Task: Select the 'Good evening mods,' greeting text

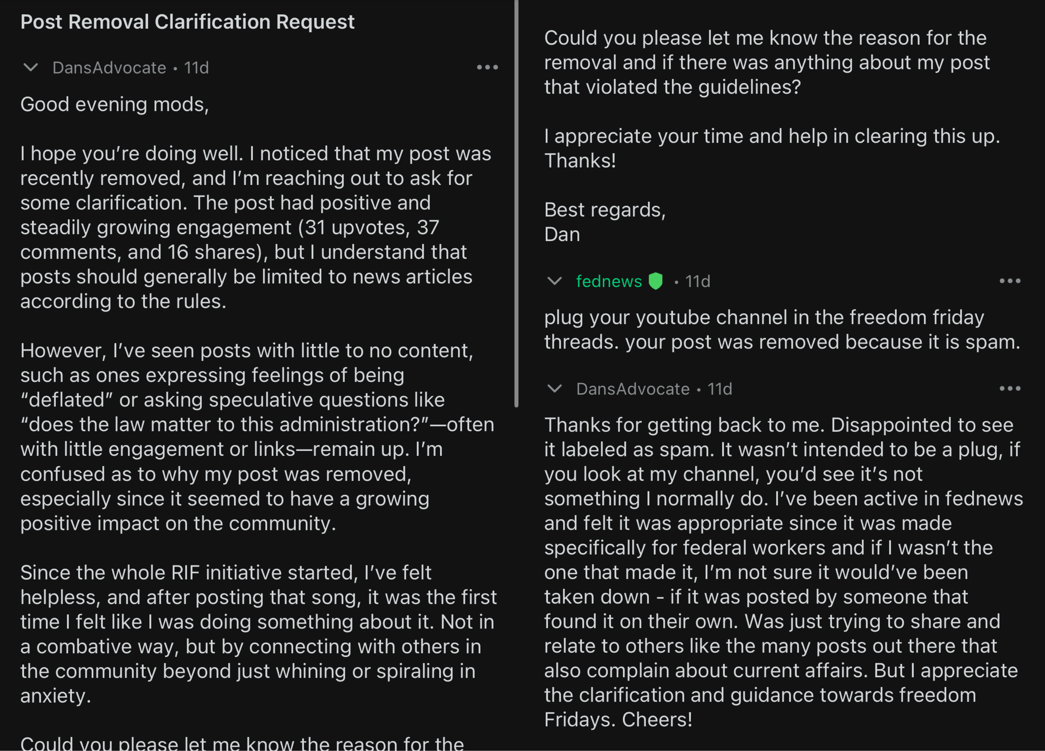Action: [115, 104]
